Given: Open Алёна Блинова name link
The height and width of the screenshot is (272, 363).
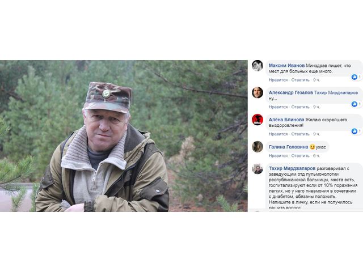Looking at the screenshot, I should point(286,120).
